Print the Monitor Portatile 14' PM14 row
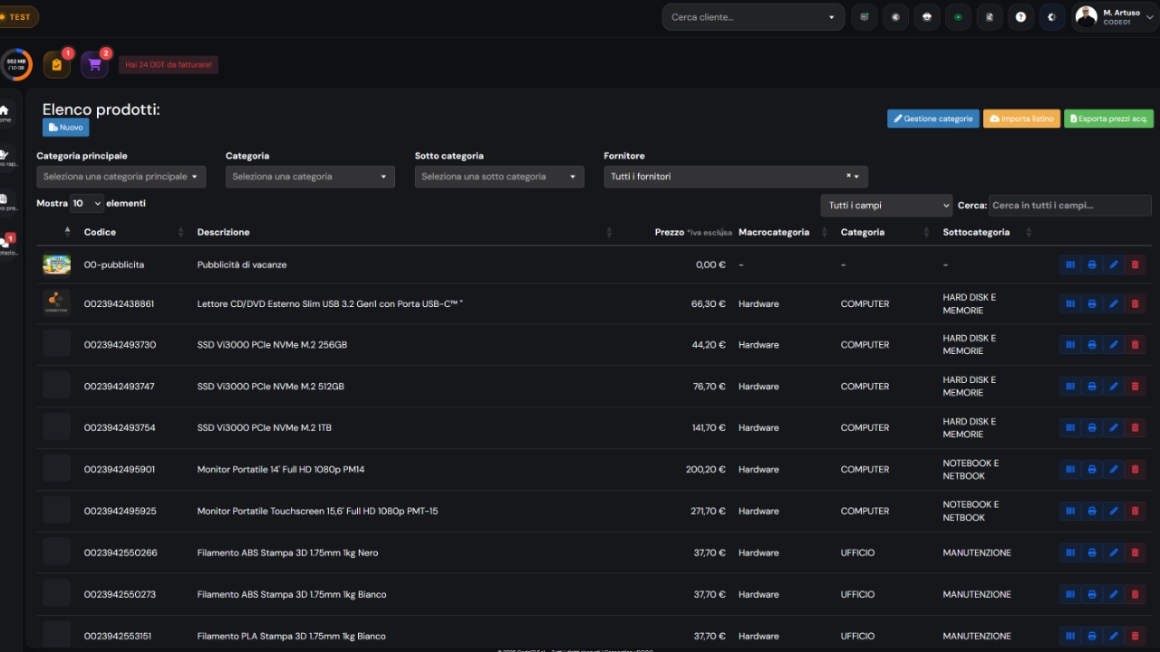Image resolution: width=1160 pixels, height=652 pixels. [x=1092, y=469]
